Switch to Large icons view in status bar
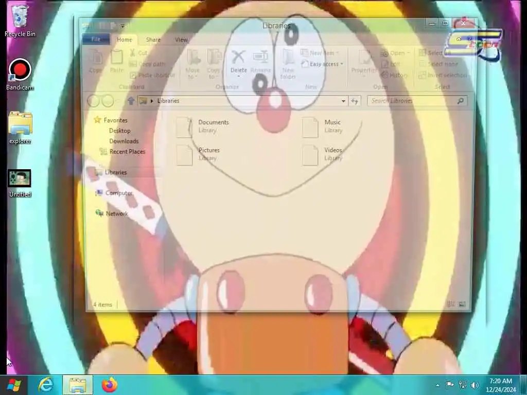This screenshot has width=527, height=395. click(462, 304)
